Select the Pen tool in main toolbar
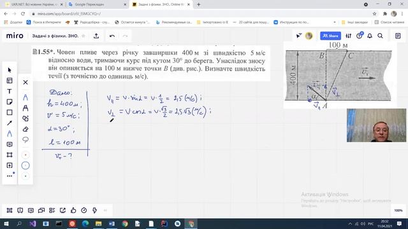This screenshot has width=408, height=229. [x=10, y=134]
